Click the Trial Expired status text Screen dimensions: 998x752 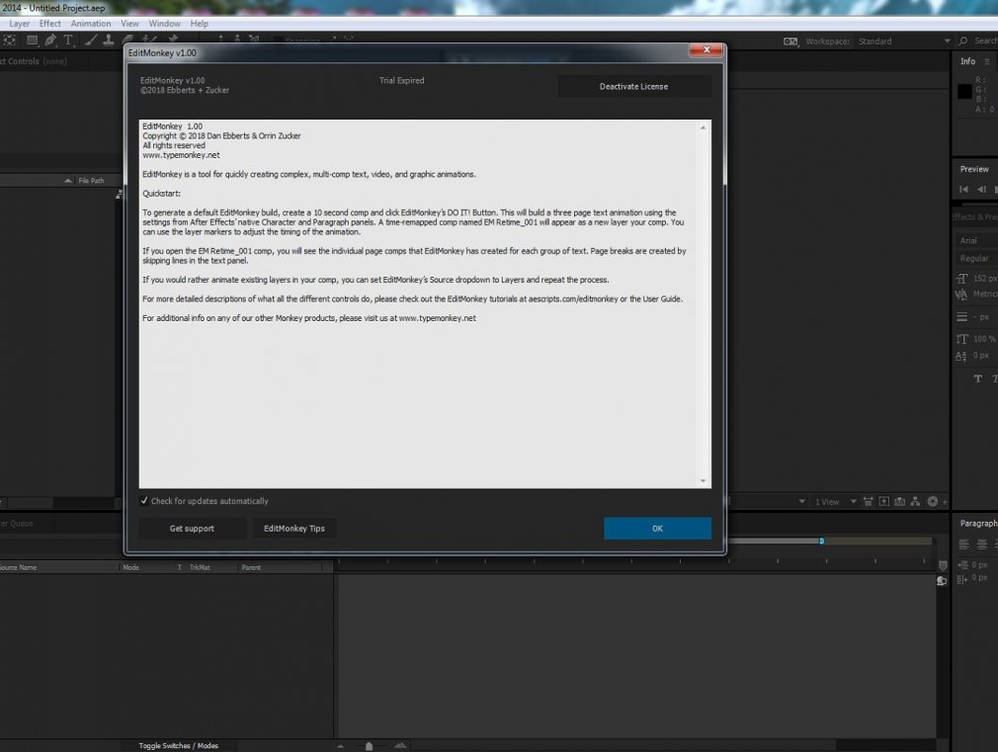click(401, 81)
